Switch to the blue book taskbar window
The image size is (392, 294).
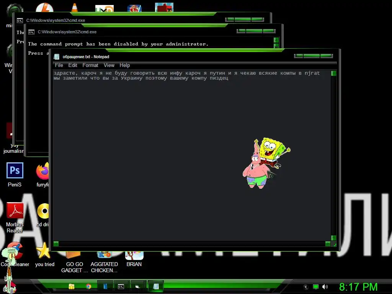point(105,286)
